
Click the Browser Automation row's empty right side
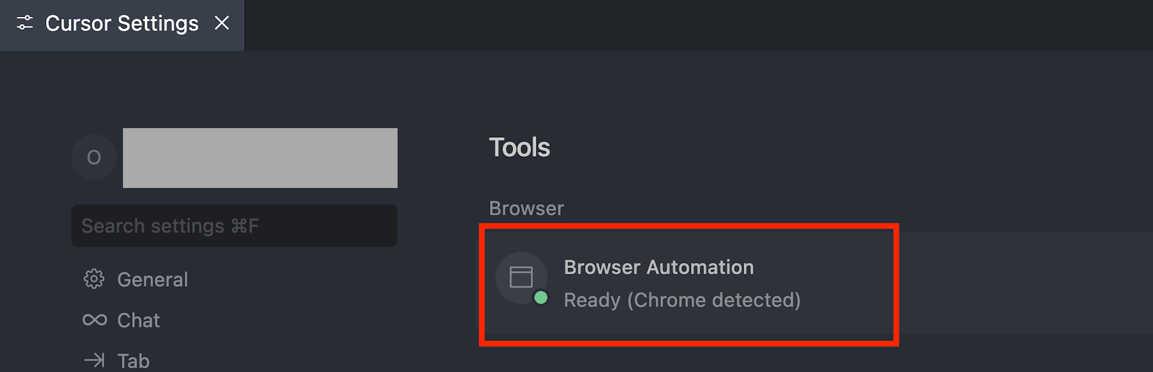(x=1022, y=284)
